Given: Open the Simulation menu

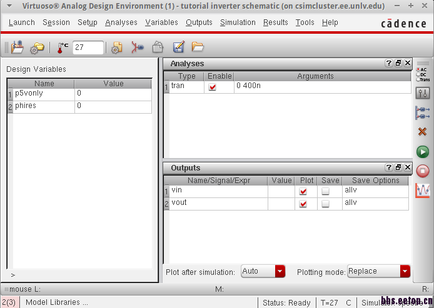Looking at the screenshot, I should coord(238,22).
